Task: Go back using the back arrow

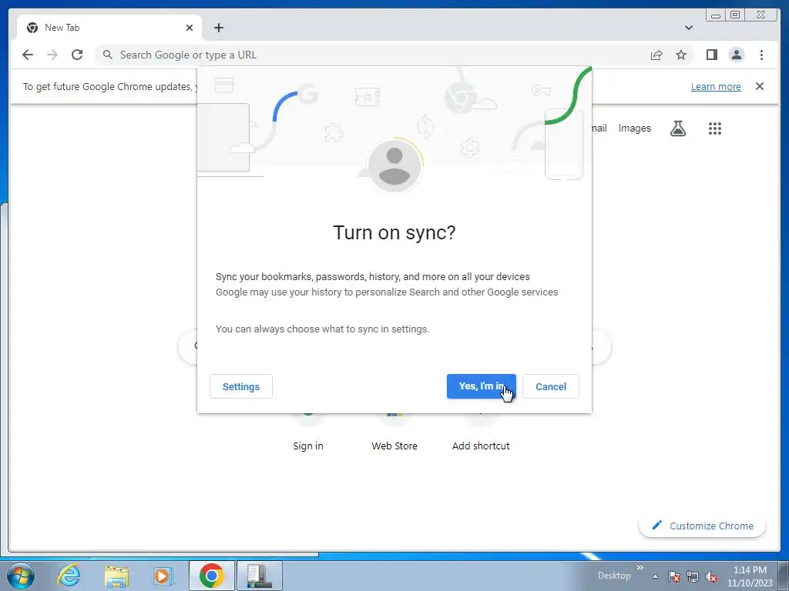Action: (28, 55)
